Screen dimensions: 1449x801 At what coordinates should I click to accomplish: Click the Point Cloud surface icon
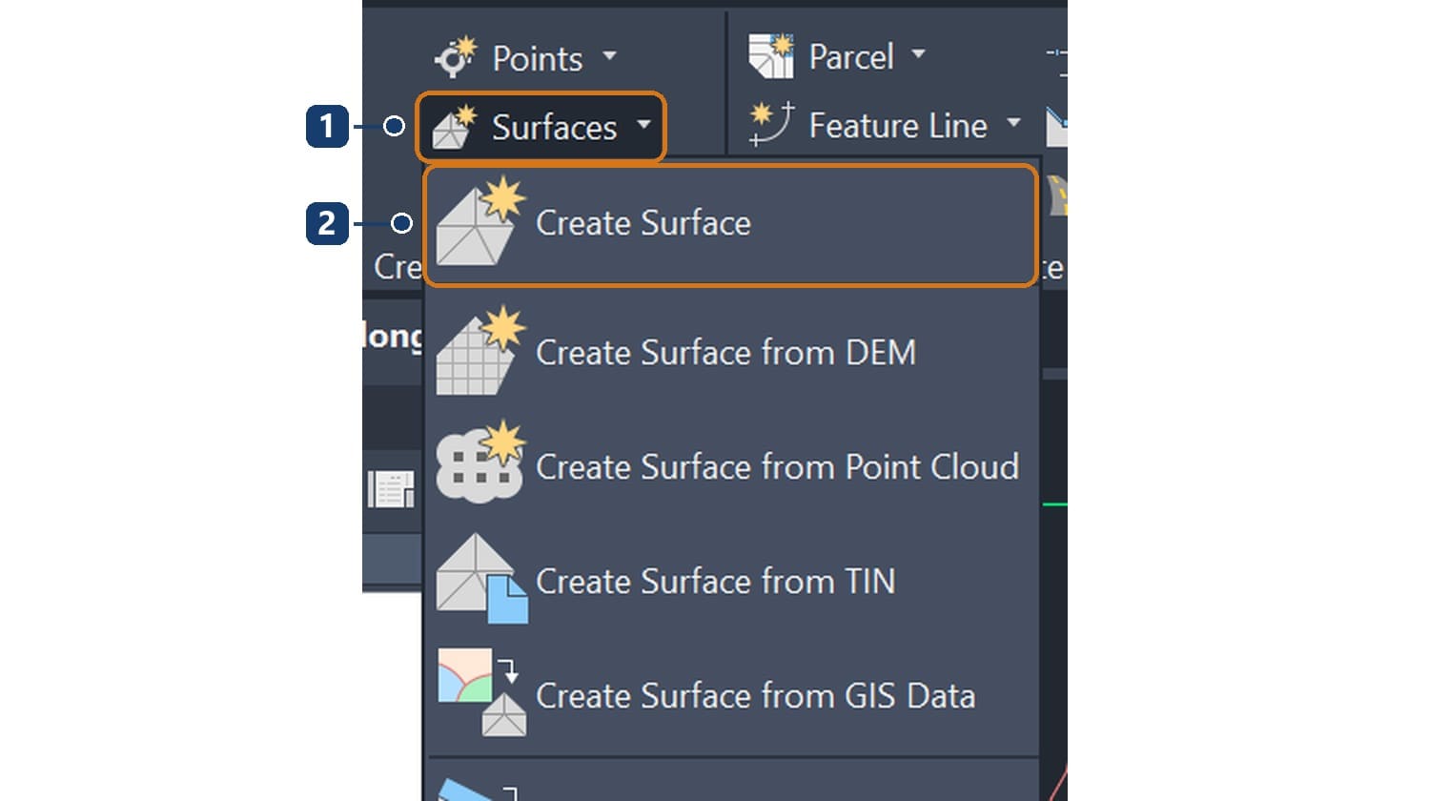tap(480, 462)
